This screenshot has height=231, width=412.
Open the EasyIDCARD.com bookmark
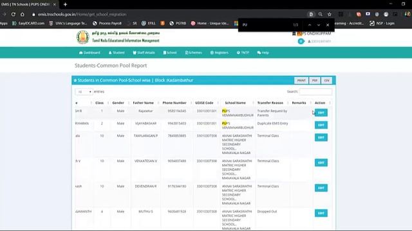(x=28, y=23)
